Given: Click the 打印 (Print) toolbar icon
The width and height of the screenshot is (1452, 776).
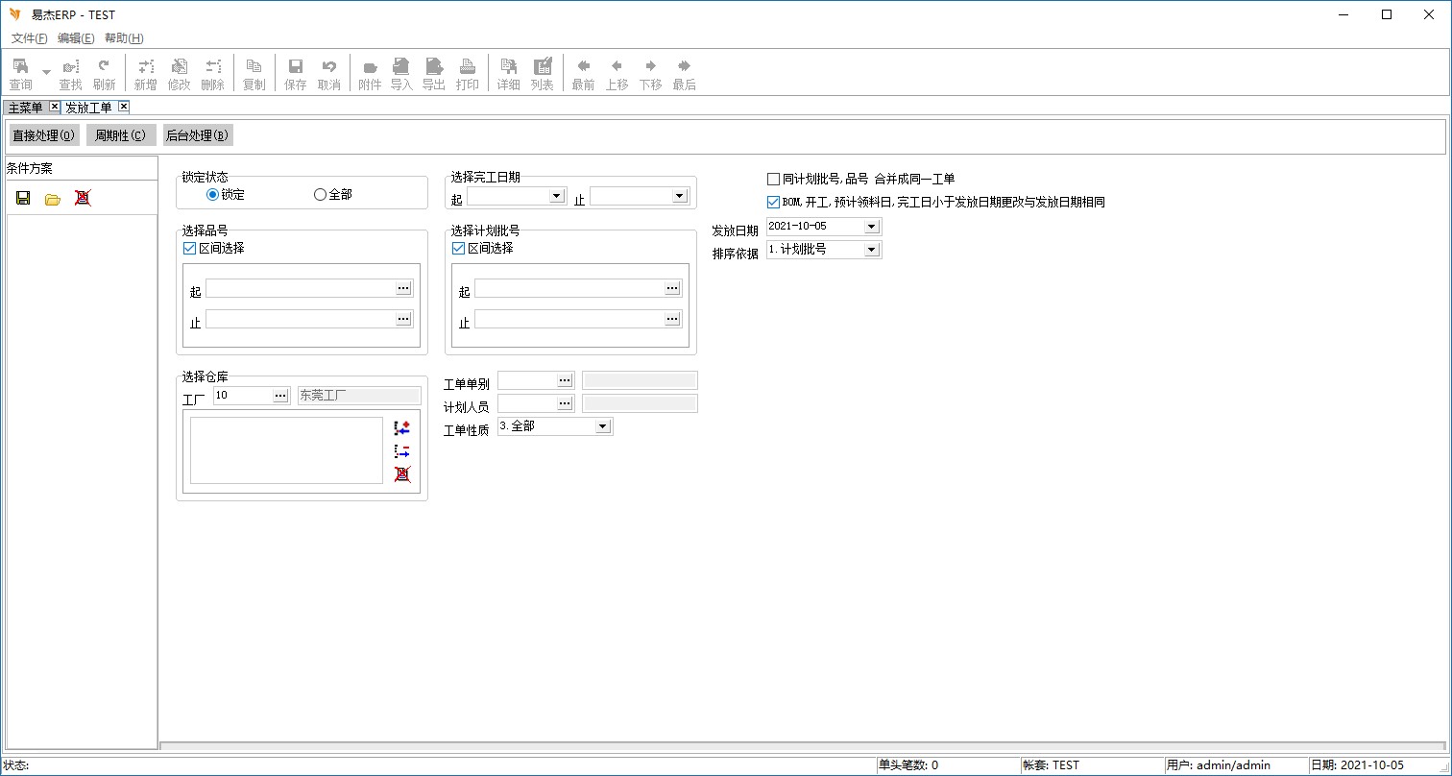Looking at the screenshot, I should pyautogui.click(x=467, y=73).
